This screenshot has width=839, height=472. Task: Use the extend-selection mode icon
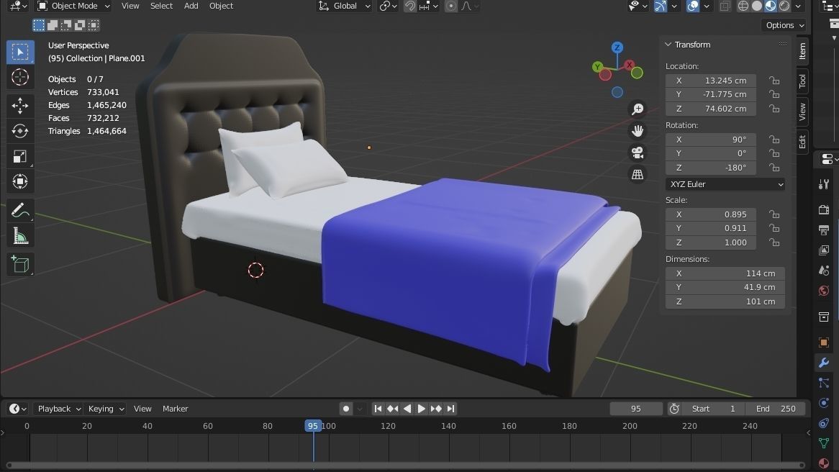click(53, 25)
